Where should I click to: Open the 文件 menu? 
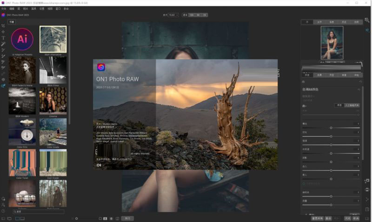(4, 9)
